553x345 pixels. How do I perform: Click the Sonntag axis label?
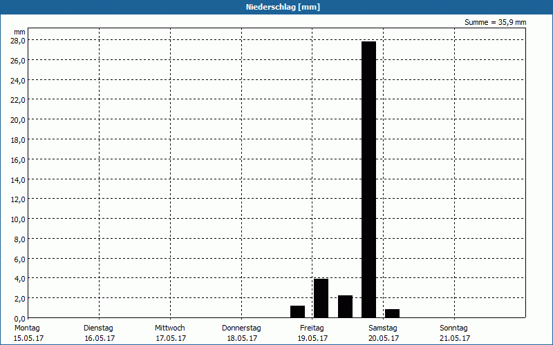[x=453, y=328]
